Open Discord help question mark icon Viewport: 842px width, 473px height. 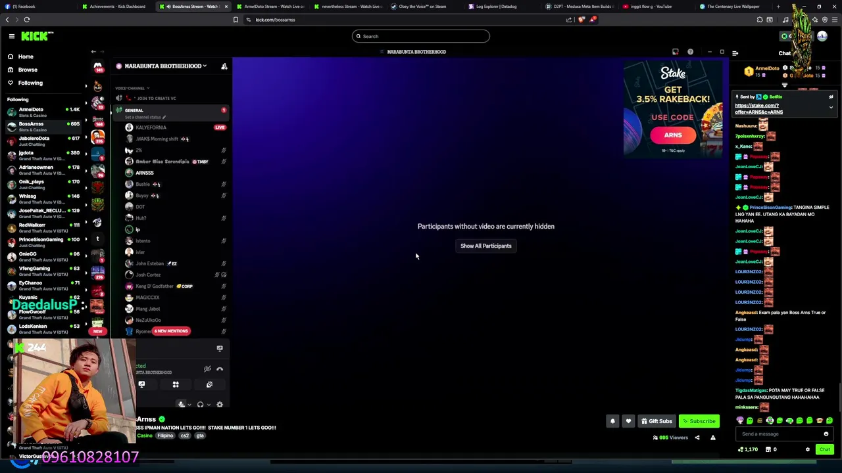click(690, 52)
